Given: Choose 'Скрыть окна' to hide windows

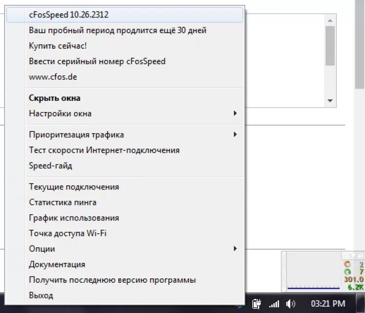Looking at the screenshot, I should point(125,98).
